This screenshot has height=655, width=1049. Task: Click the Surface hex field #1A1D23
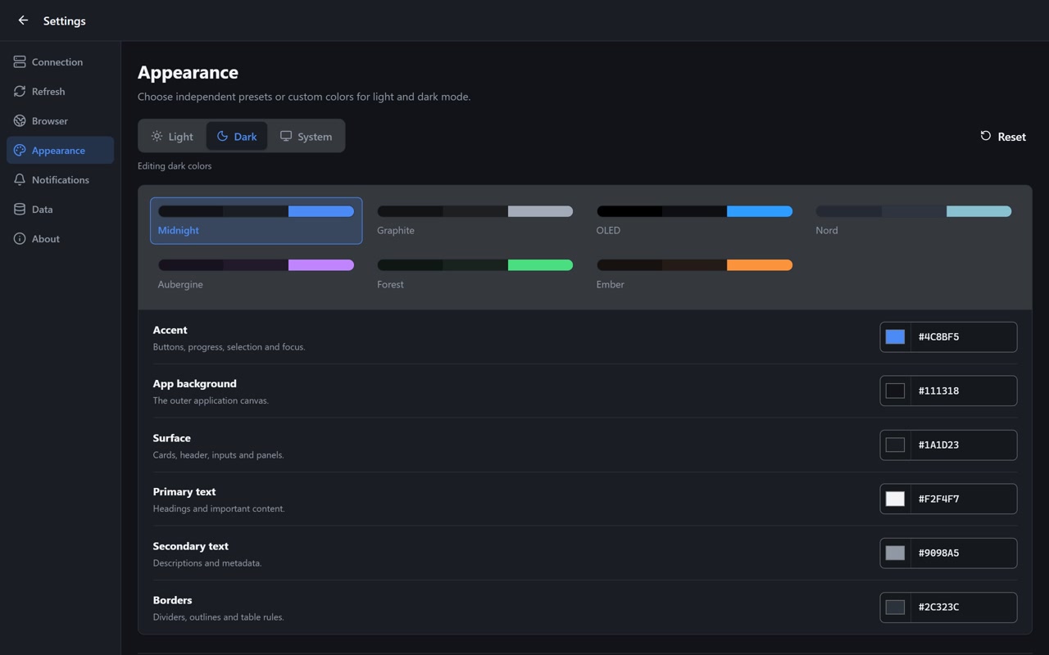pyautogui.click(x=963, y=445)
